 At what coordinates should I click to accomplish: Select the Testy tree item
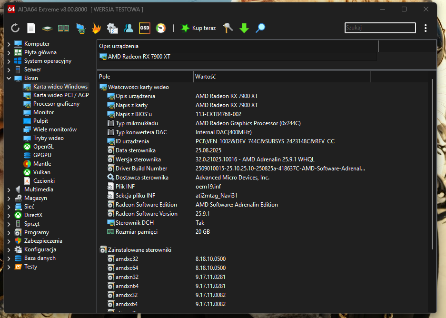tap(26, 267)
